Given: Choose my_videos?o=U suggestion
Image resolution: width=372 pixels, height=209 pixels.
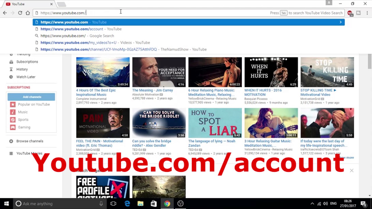Looking at the screenshot, I should (188, 42).
